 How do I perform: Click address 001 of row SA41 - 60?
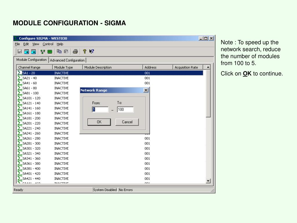(x=147, y=83)
